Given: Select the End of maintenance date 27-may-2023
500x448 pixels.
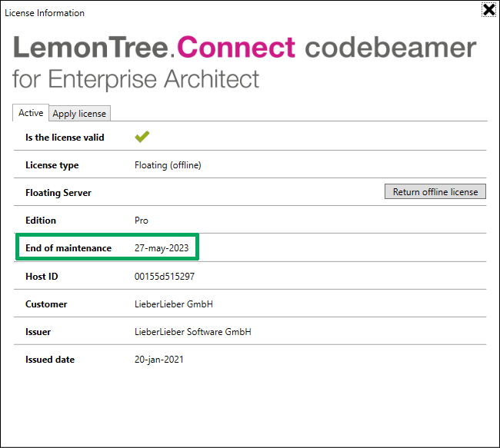Looking at the screenshot, I should (162, 248).
